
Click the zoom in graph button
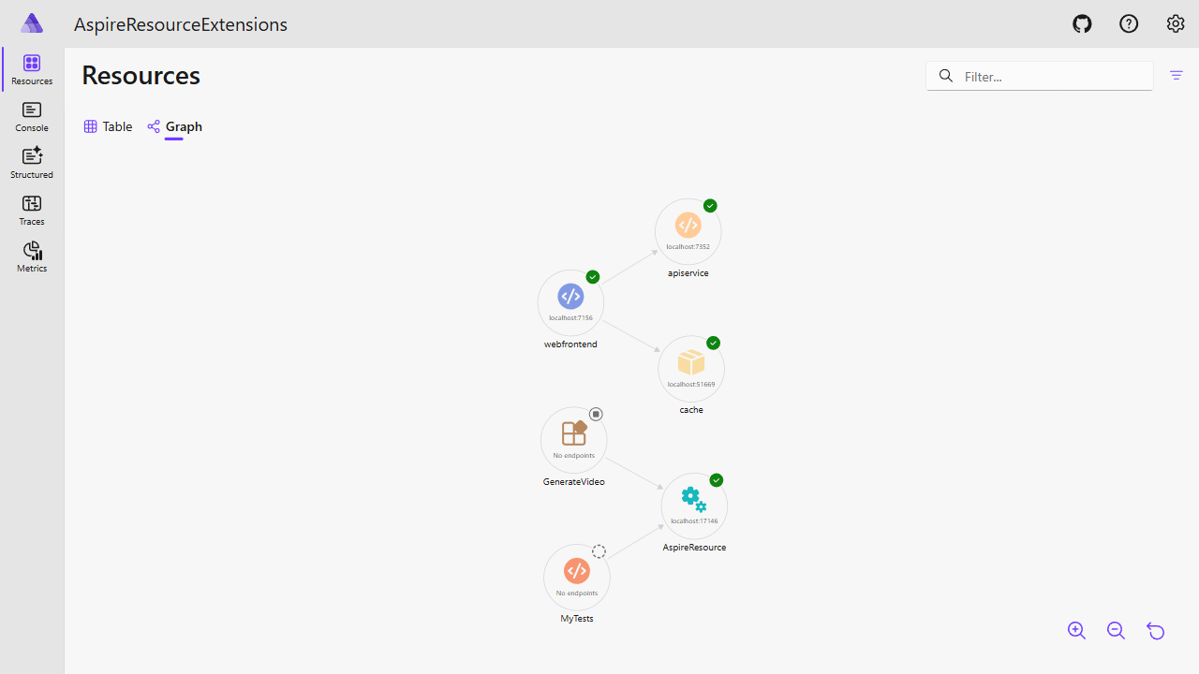point(1076,631)
